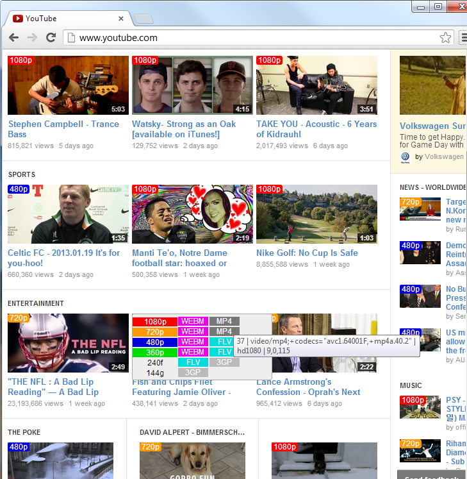Open Celtic FC - 2013.01.19 video link
This screenshot has height=479, width=467.
point(64,258)
